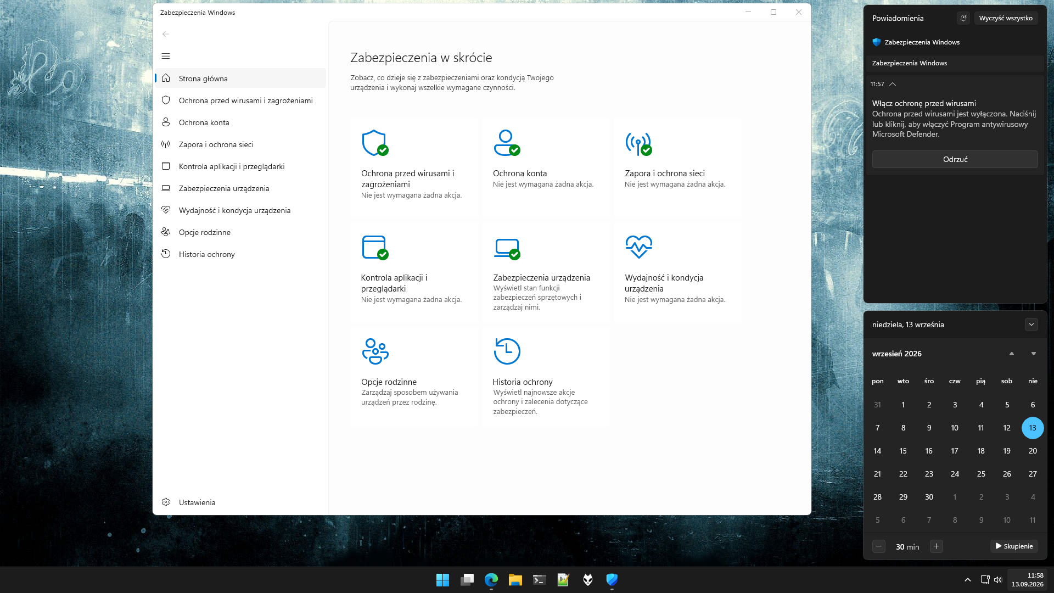Select September 24 in calendar
1054x593 pixels.
point(955,474)
